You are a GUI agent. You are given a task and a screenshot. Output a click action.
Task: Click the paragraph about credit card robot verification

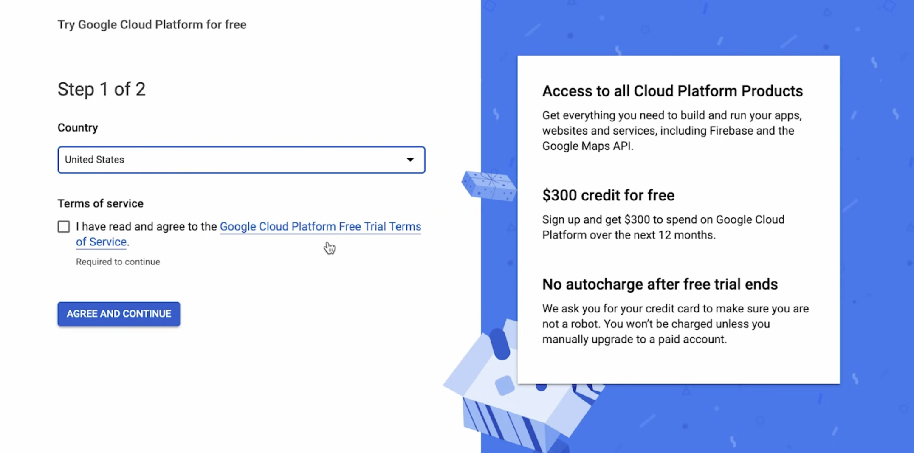(675, 324)
